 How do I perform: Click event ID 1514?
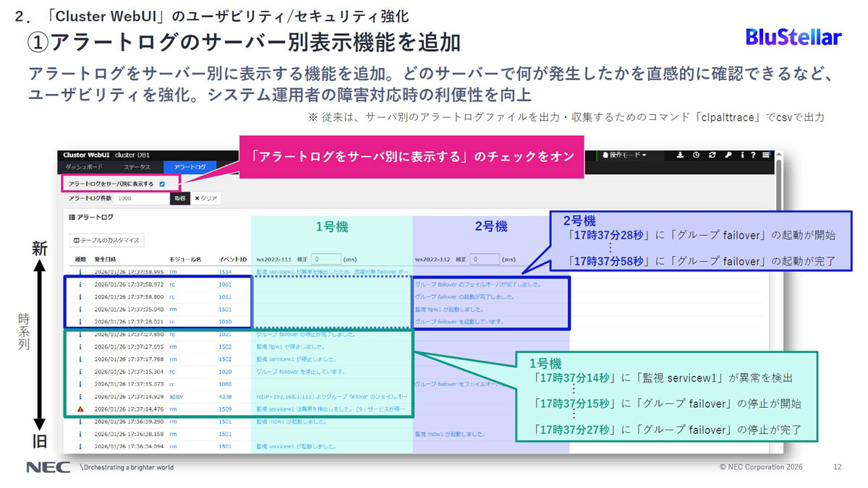(x=225, y=272)
